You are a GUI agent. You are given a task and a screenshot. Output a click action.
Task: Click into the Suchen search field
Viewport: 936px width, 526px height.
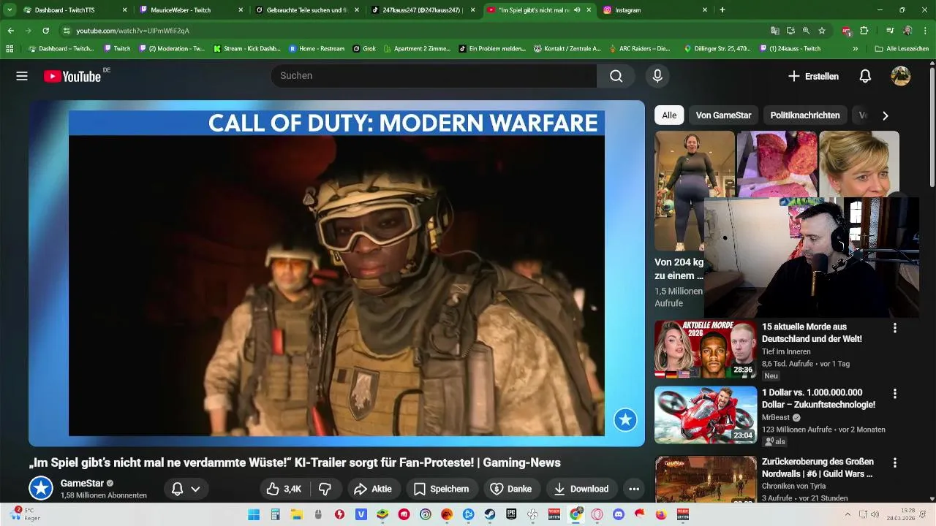click(434, 76)
